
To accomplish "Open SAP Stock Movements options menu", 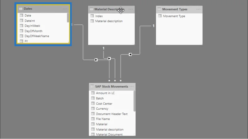I will [x=131, y=86].
